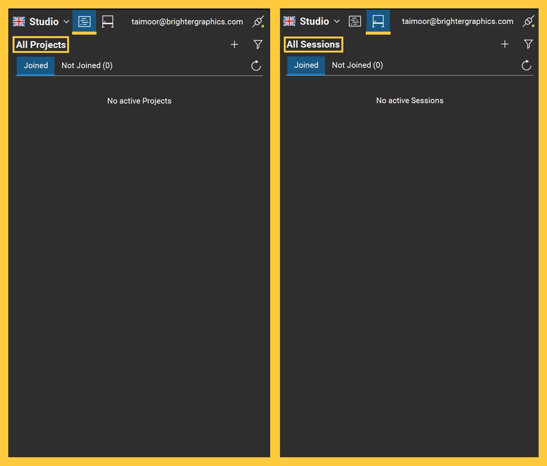Image resolution: width=547 pixels, height=466 pixels.
Task: Create a new Project with plus button
Action: (x=234, y=44)
